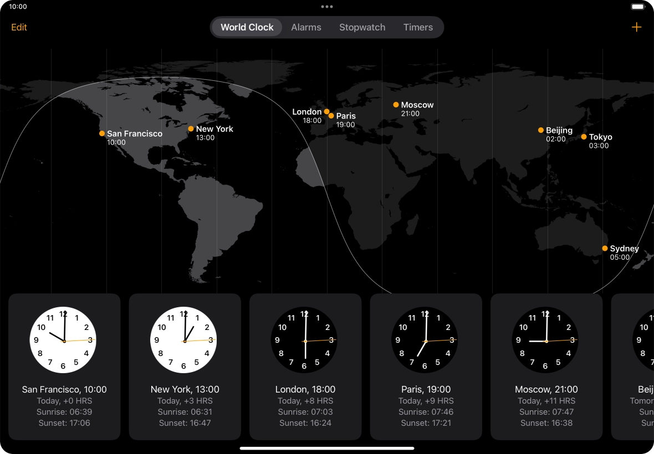The width and height of the screenshot is (654, 454).
Task: Select the World Clock tab
Action: [x=247, y=27]
